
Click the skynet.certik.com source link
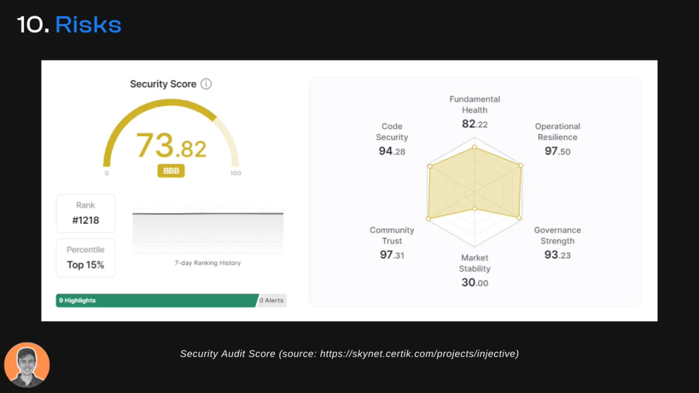point(419,354)
